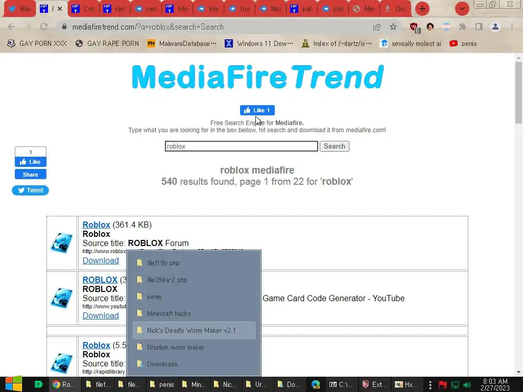Open the Windows Start button
The width and height of the screenshot is (523, 392).
point(14,384)
